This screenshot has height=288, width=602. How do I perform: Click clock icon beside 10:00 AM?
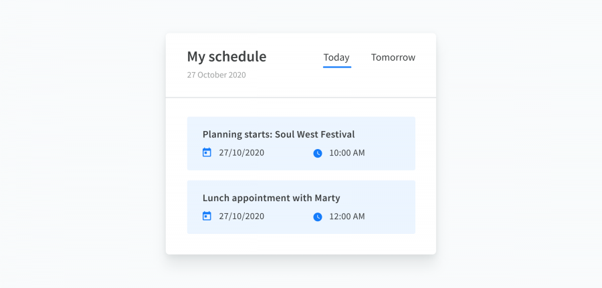[318, 154]
